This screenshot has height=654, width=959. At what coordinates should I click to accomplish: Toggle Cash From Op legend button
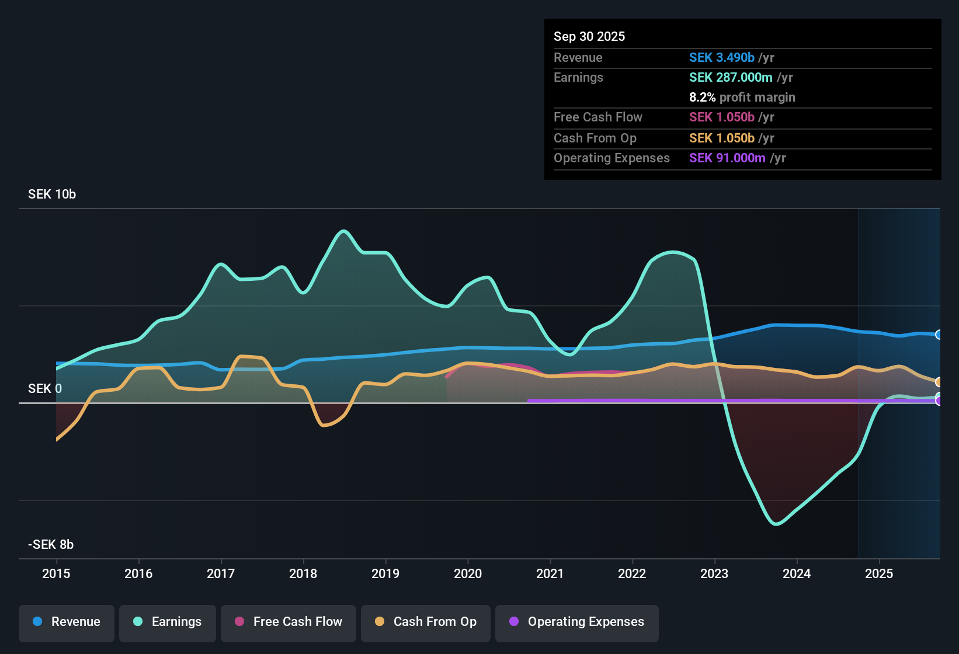click(x=426, y=622)
